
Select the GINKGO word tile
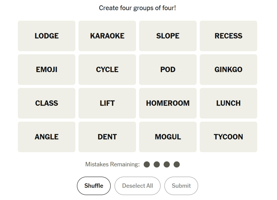click(x=229, y=70)
